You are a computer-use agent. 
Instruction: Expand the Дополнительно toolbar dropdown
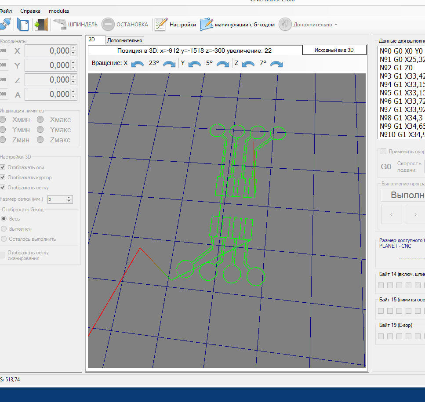[309, 24]
